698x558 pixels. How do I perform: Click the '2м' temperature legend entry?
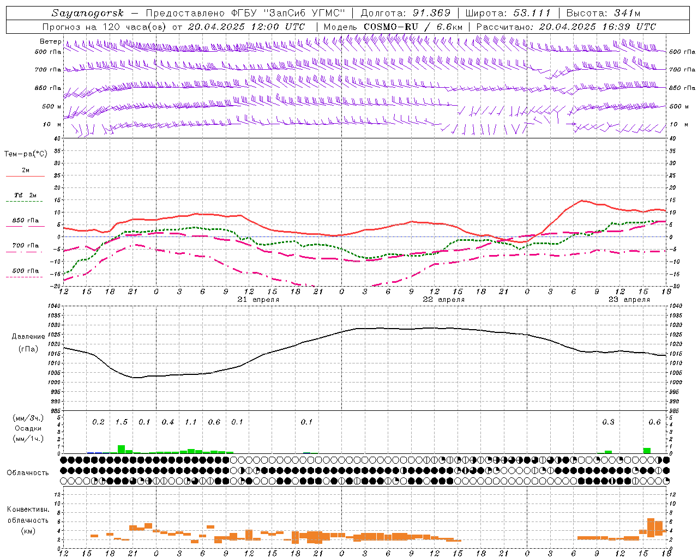click(x=26, y=170)
